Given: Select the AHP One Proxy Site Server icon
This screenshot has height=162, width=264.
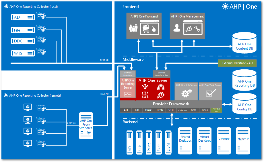Looking at the screenshot, I should (x=86, y=126).
